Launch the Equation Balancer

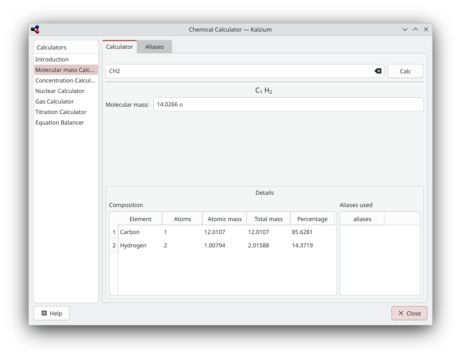click(x=60, y=122)
